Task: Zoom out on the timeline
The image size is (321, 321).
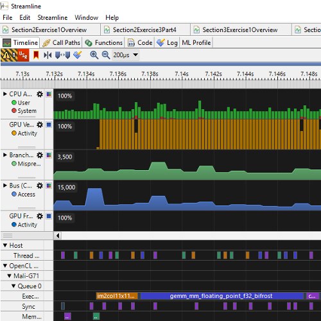Action: point(106,55)
